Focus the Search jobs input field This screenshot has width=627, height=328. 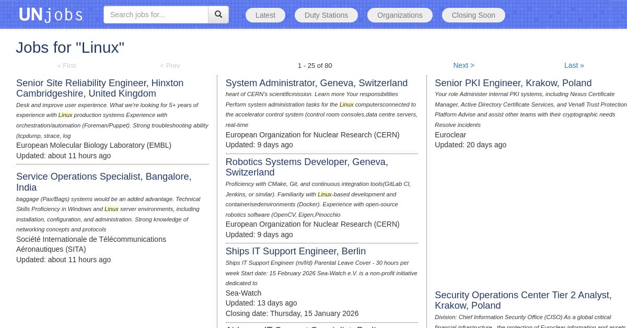tap(156, 15)
